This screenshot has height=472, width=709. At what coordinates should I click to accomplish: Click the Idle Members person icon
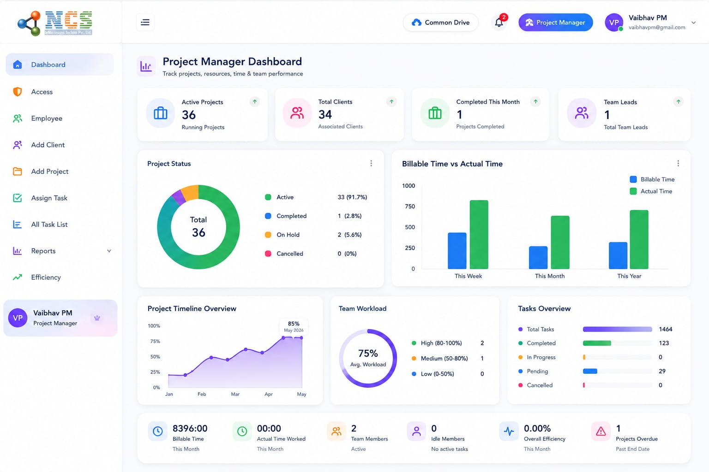416,431
